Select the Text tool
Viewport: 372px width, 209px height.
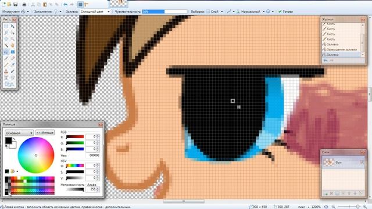click(x=6, y=77)
